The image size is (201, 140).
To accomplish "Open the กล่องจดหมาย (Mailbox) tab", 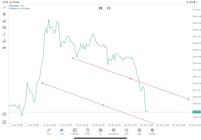I will [x=113, y=131].
